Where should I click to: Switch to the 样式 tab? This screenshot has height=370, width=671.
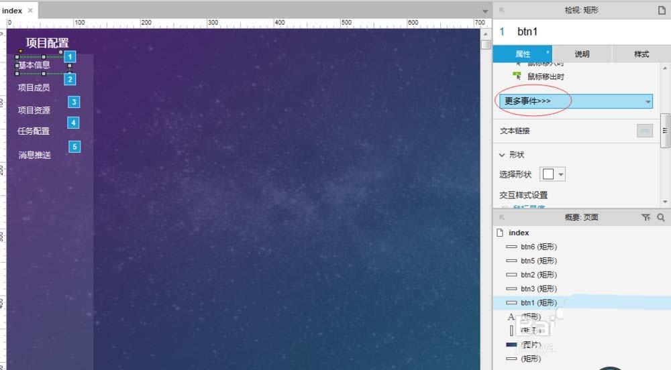pos(641,54)
